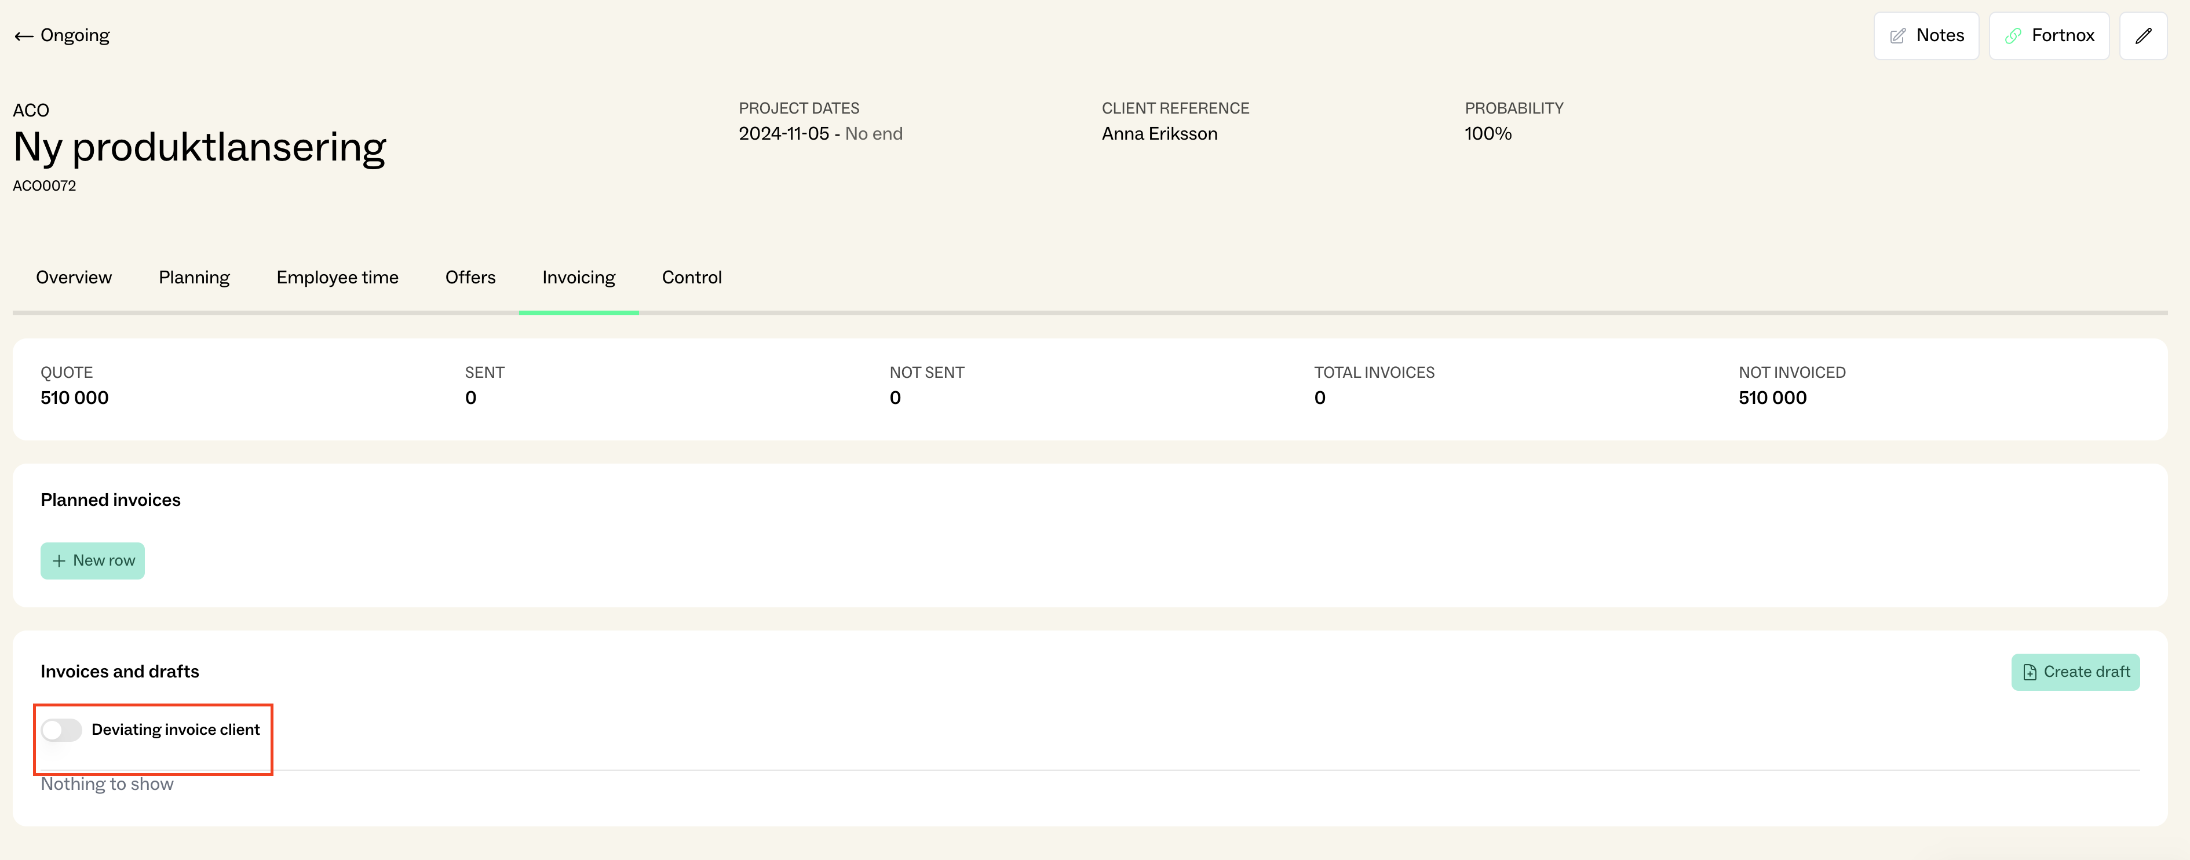Click the document icon in Create draft
2190x860 pixels.
pos(2030,672)
